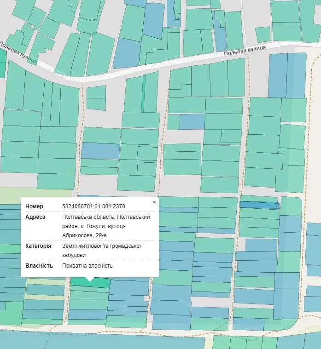Viewport: 321px width, 349px height.
Task: Click "Абрикосова, 29-а" address line
Action: point(84,235)
